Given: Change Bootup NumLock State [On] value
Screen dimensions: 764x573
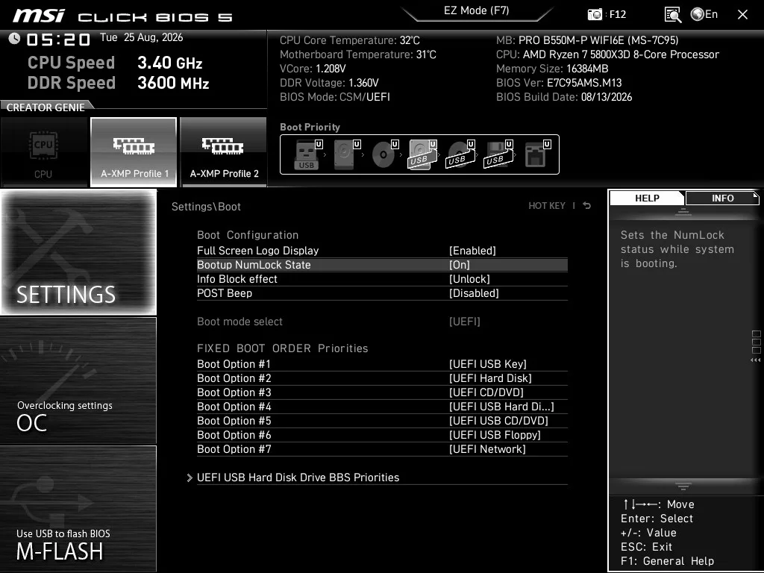Looking at the screenshot, I should point(460,265).
